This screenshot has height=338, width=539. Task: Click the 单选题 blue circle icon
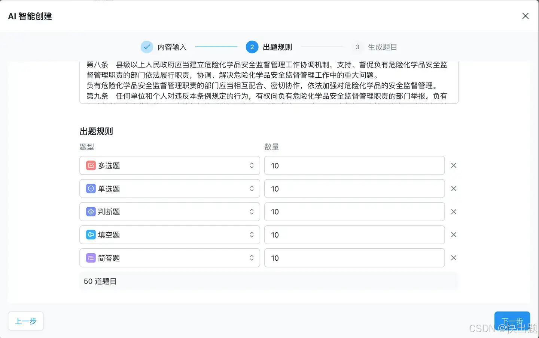pos(91,189)
